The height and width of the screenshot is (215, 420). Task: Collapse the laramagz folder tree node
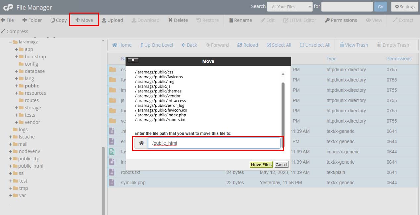(x=11, y=42)
